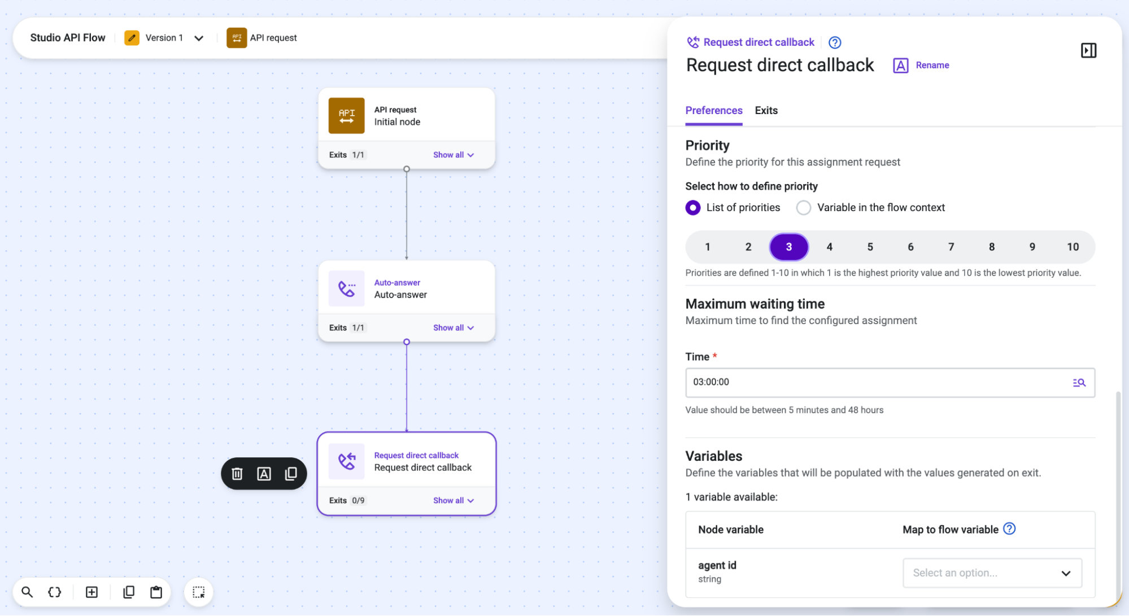Click the add node plus-square icon
Image resolution: width=1129 pixels, height=616 pixels.
(91, 592)
